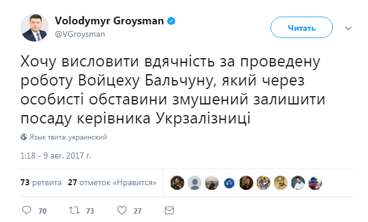Open the first liker avatar
This screenshot has width=368, height=222.
[177, 183]
